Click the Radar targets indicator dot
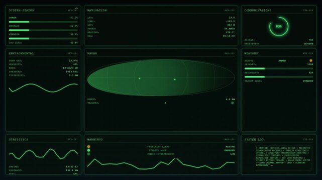The height and width of the screenshot is (180, 322). [232, 103]
